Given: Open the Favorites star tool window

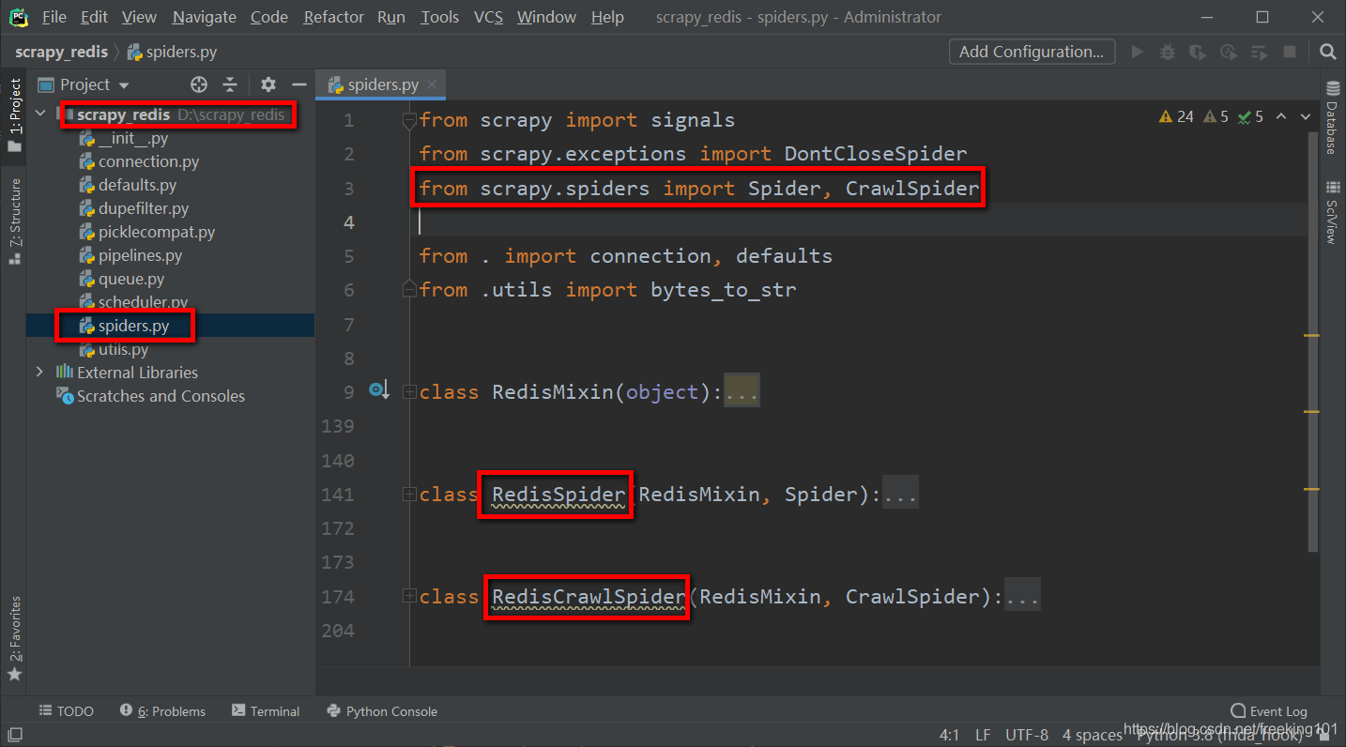Looking at the screenshot, I should [x=15, y=638].
